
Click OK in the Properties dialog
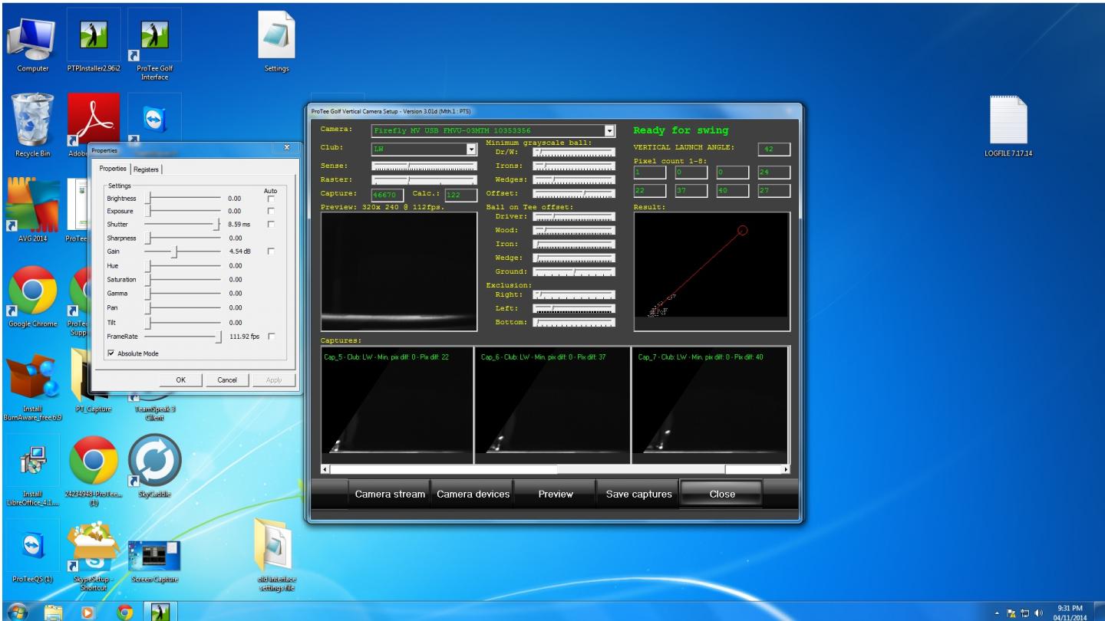(180, 379)
